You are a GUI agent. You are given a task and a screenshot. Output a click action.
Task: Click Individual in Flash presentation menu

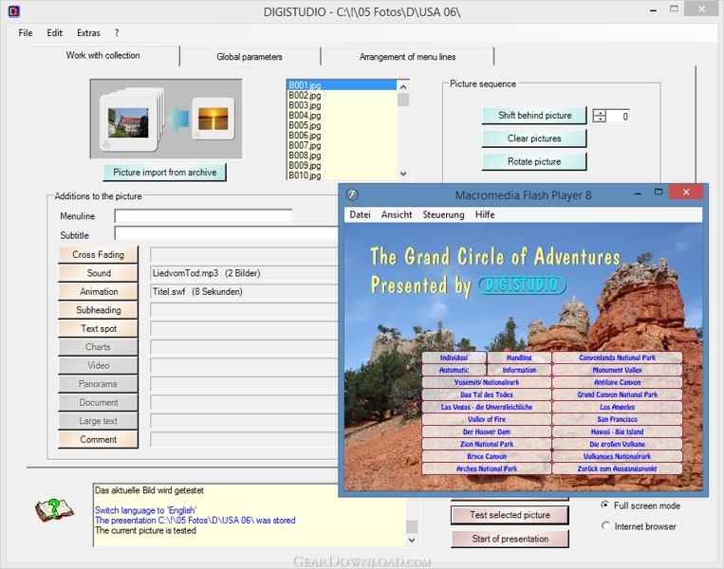pyautogui.click(x=454, y=358)
